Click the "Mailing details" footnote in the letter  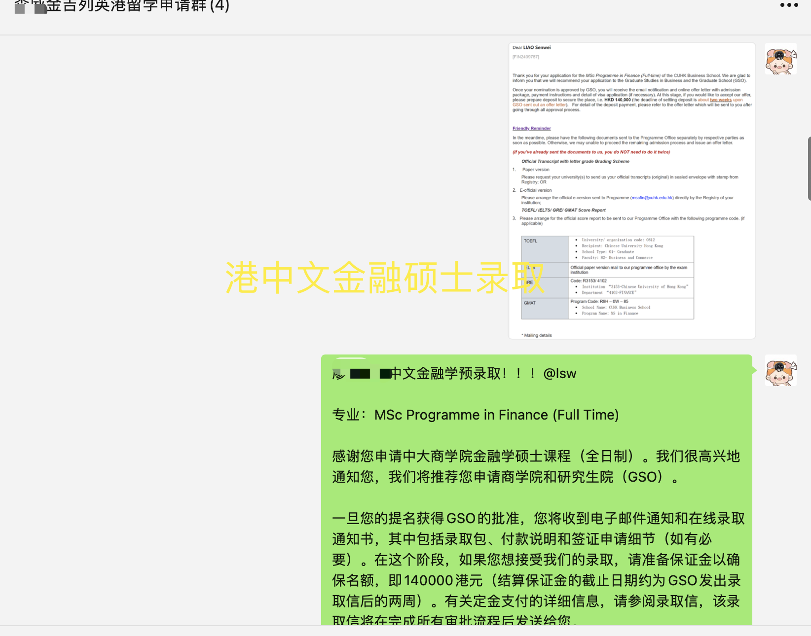(x=538, y=335)
